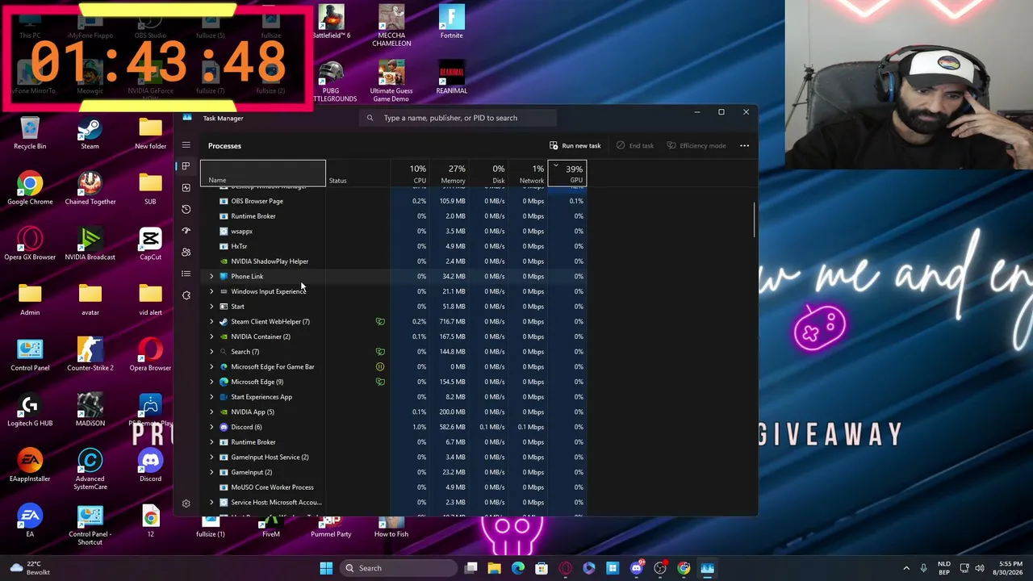Image resolution: width=1033 pixels, height=581 pixels.
Task: Open the Task Manager more options ellipsis
Action: 744,145
